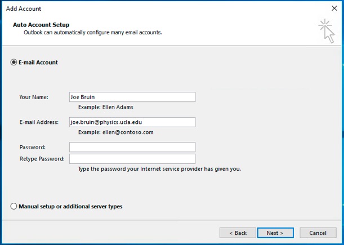Screen dimensions: 344x245
Task: Click the sparkle cursor wizard icon
Action: (327, 31)
